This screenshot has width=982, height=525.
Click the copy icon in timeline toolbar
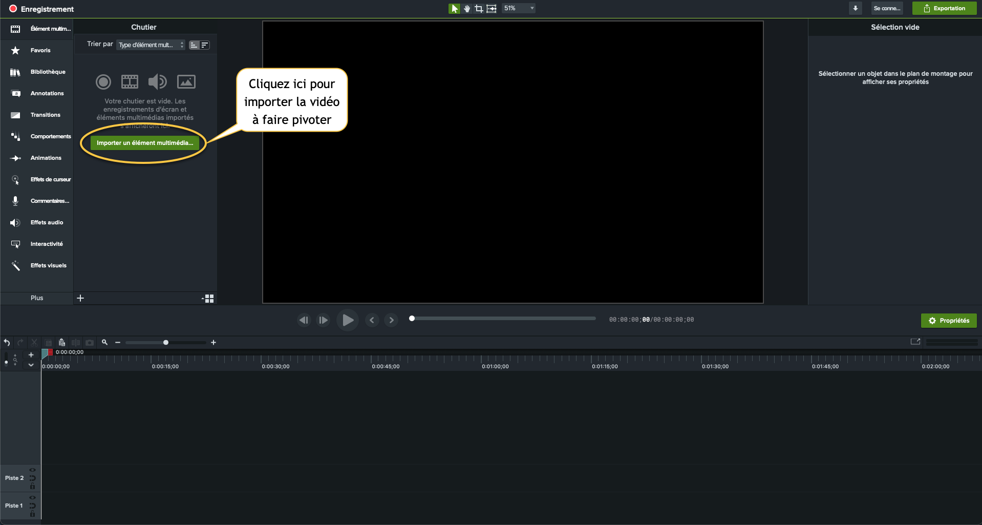point(49,343)
